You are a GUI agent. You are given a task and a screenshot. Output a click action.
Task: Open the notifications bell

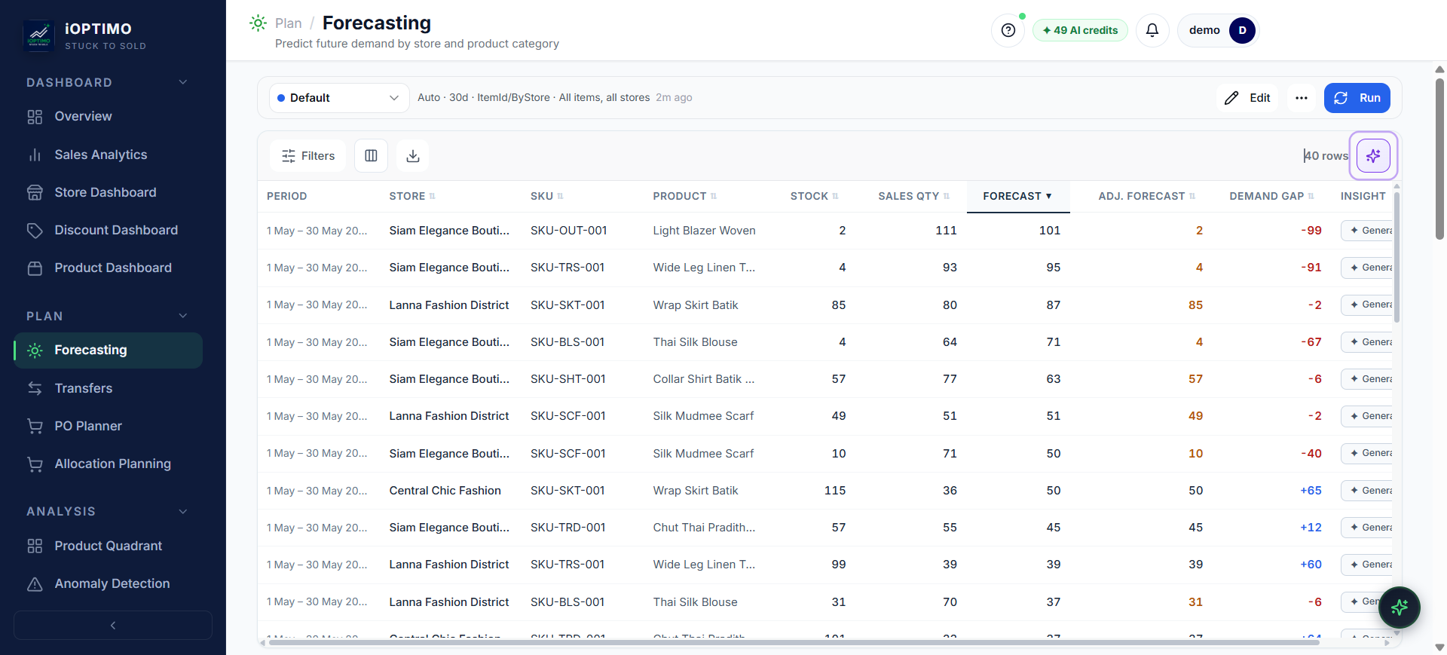[1152, 30]
